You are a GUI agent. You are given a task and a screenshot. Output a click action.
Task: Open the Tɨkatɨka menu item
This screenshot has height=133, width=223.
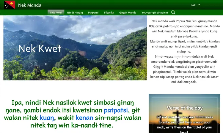click(x=109, y=12)
